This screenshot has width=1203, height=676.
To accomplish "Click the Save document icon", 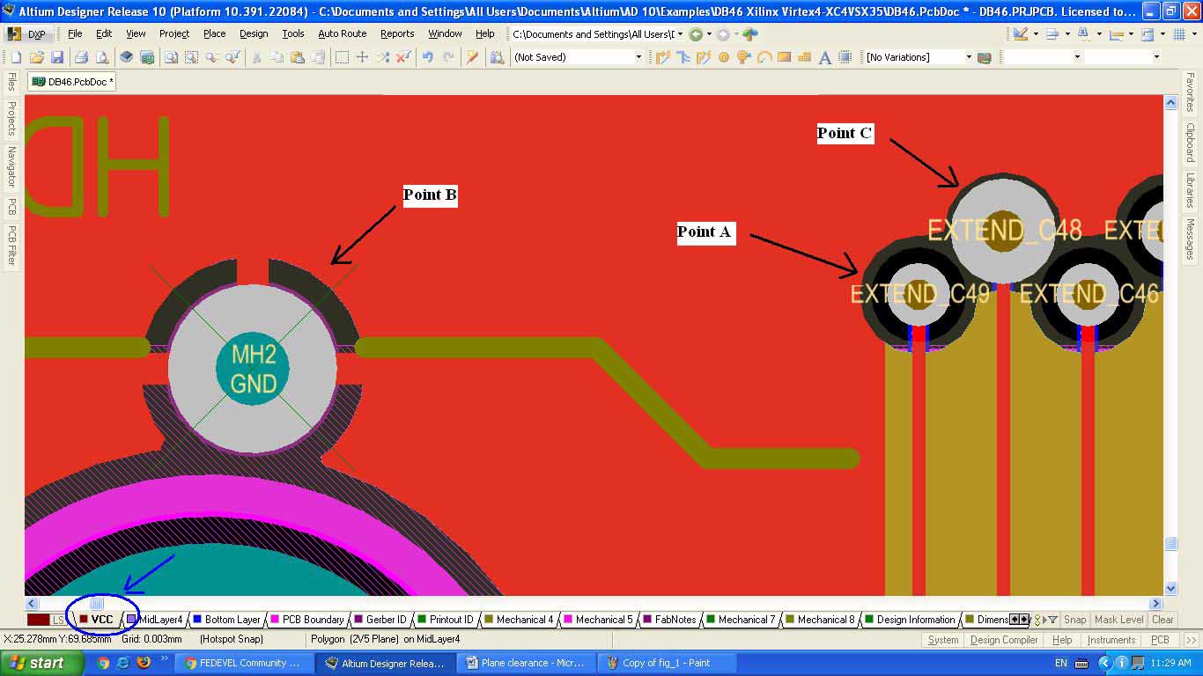I will coord(57,57).
